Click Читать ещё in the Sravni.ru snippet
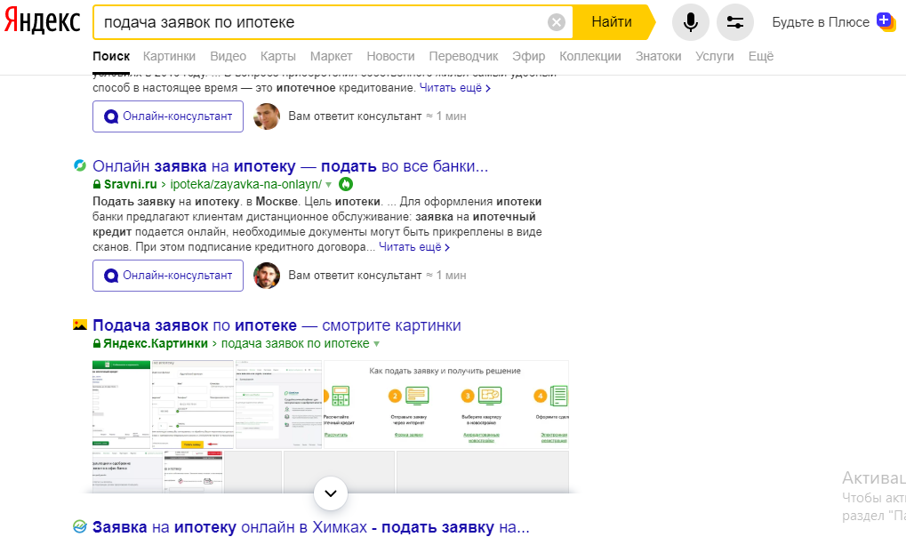Screen dimensions: 906x537 click(x=414, y=247)
